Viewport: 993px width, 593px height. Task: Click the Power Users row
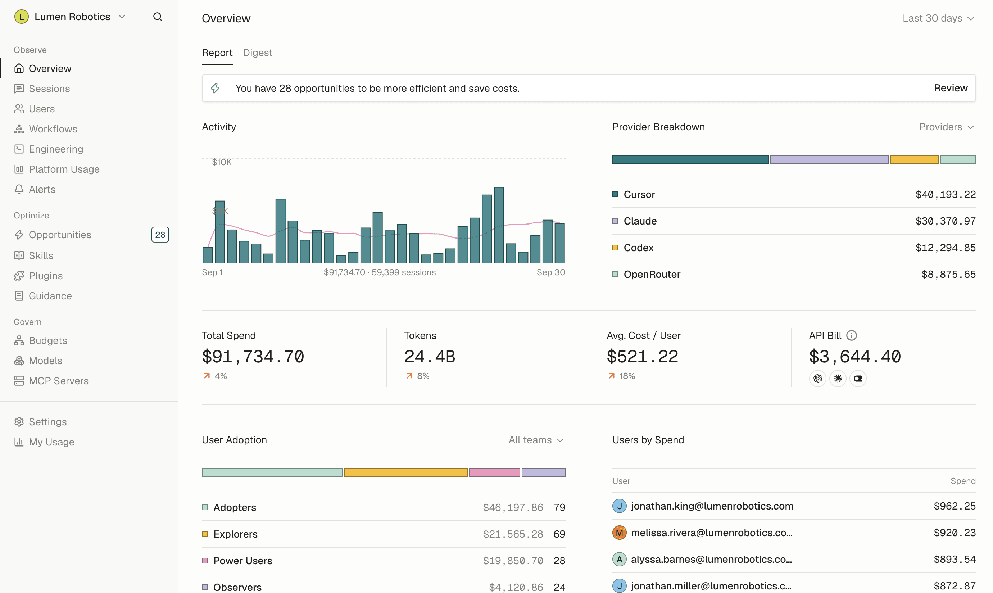coord(384,561)
